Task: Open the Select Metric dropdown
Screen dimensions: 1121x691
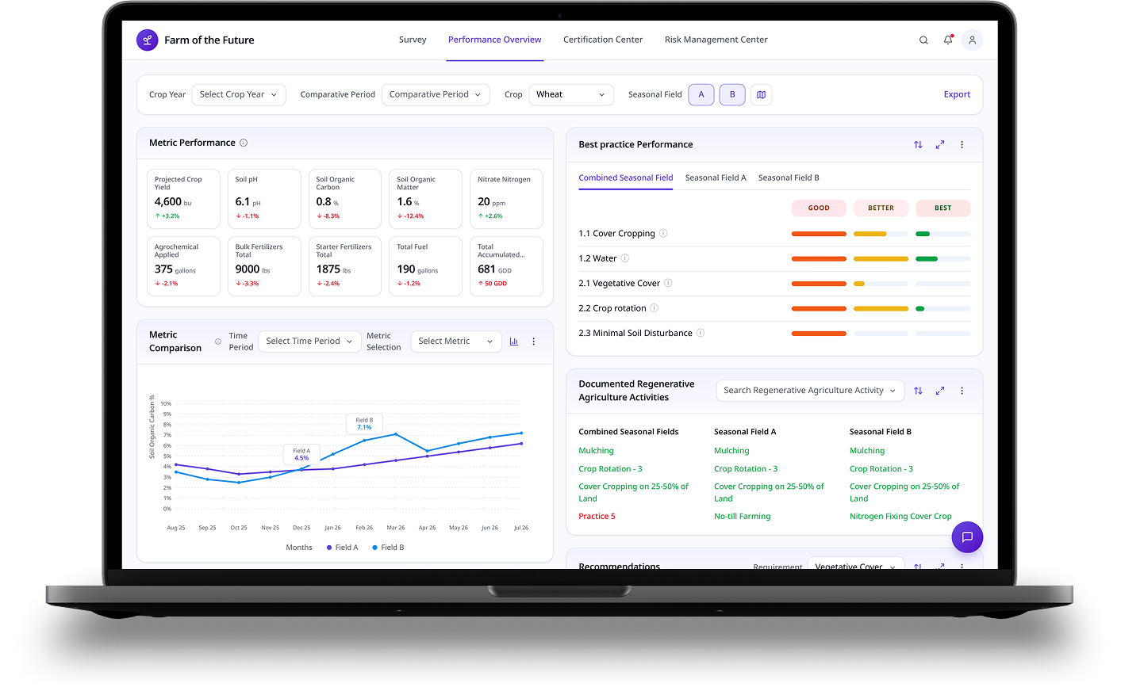Action: [456, 342]
